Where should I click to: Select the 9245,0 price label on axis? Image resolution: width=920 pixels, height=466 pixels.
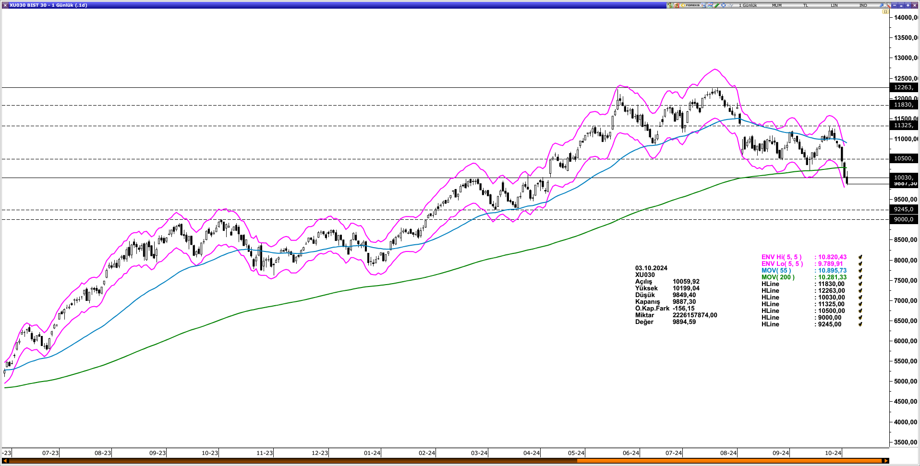904,209
